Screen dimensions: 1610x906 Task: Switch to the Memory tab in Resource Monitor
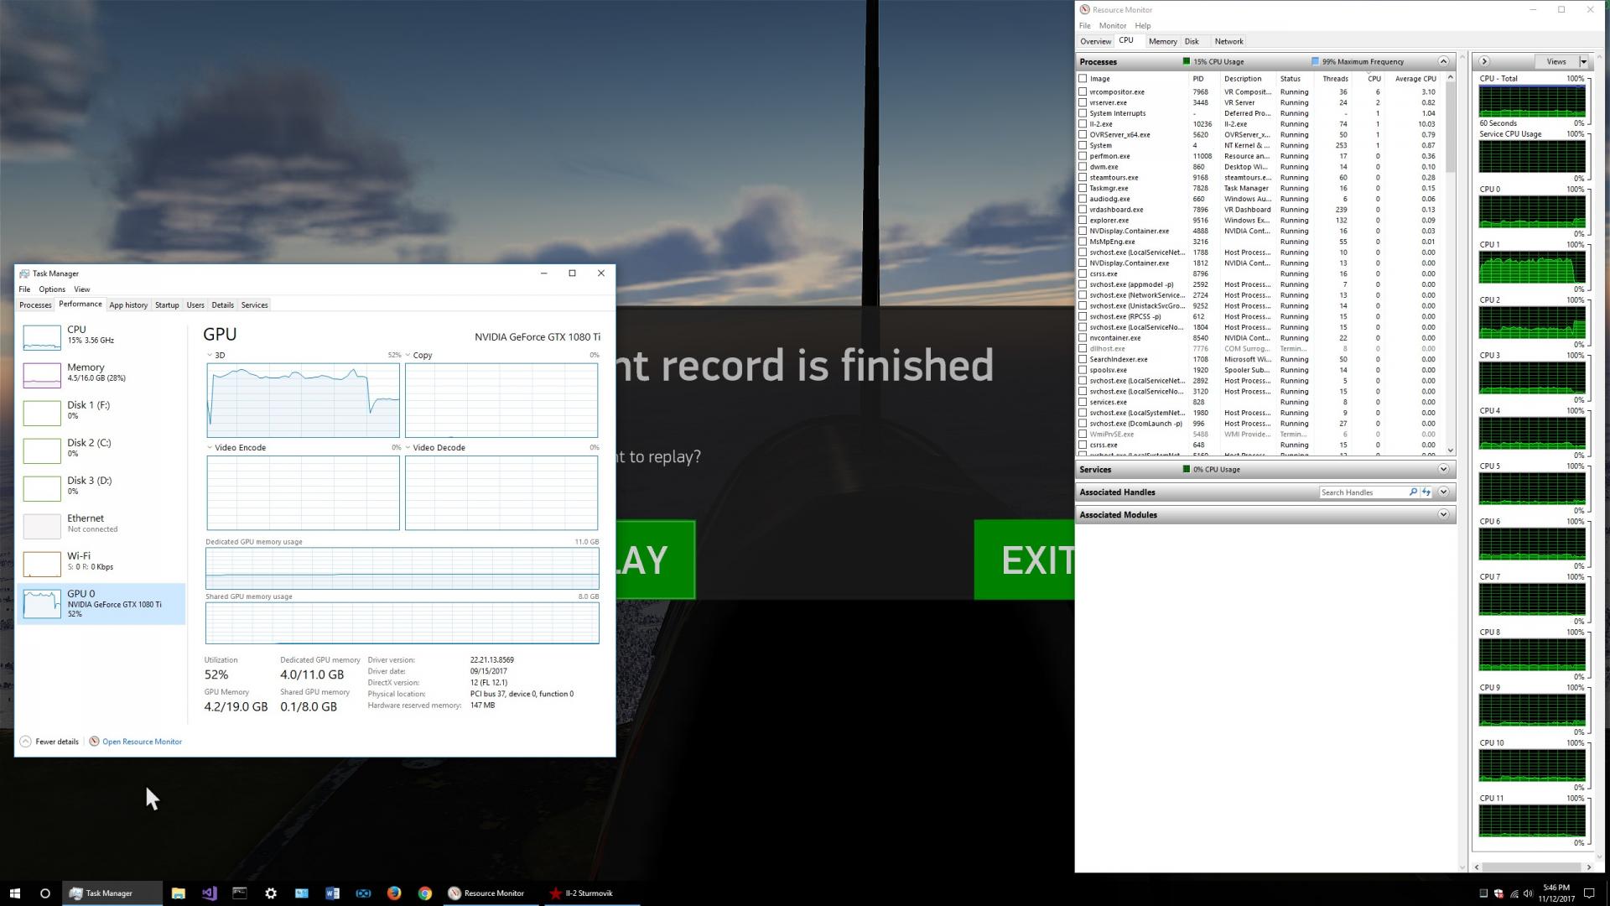(1162, 41)
